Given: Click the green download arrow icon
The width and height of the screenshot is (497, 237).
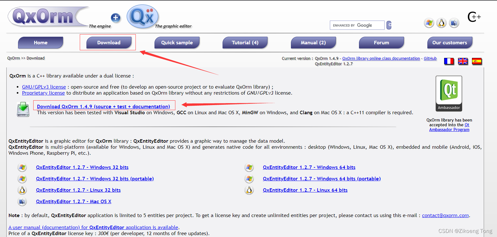Looking at the screenshot, I should click(23, 109).
